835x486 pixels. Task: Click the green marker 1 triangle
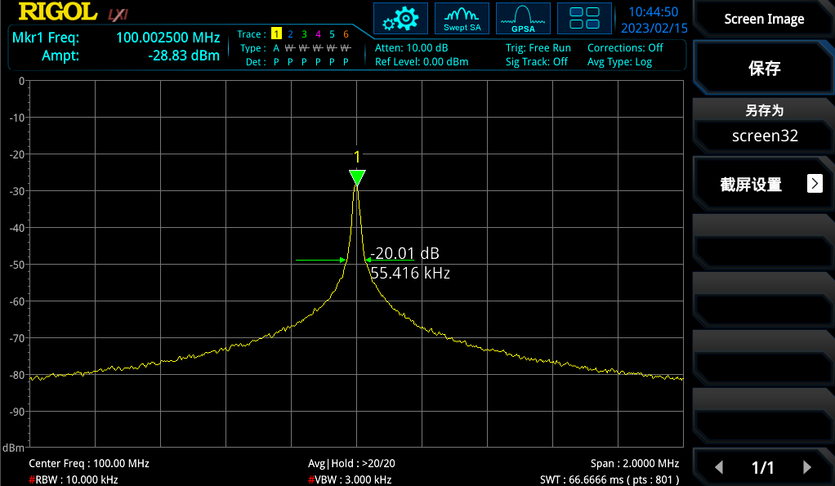coord(357,177)
